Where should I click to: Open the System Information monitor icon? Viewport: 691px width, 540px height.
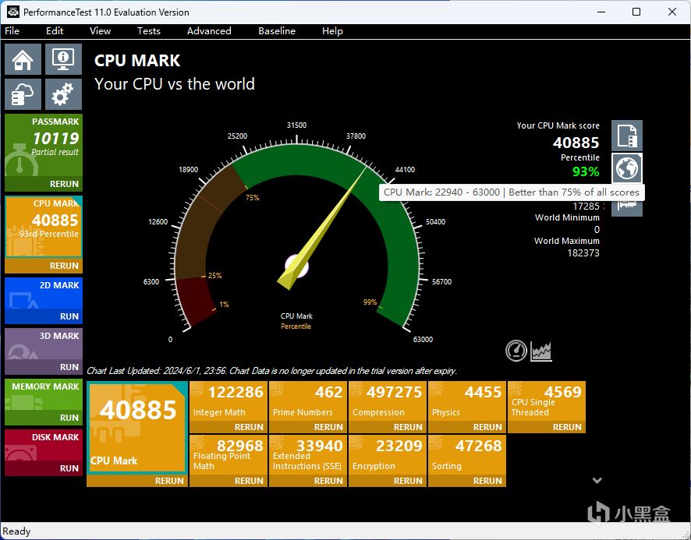pyautogui.click(x=63, y=59)
